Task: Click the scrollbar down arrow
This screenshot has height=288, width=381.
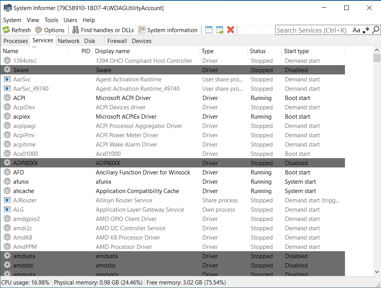Action: point(377,272)
